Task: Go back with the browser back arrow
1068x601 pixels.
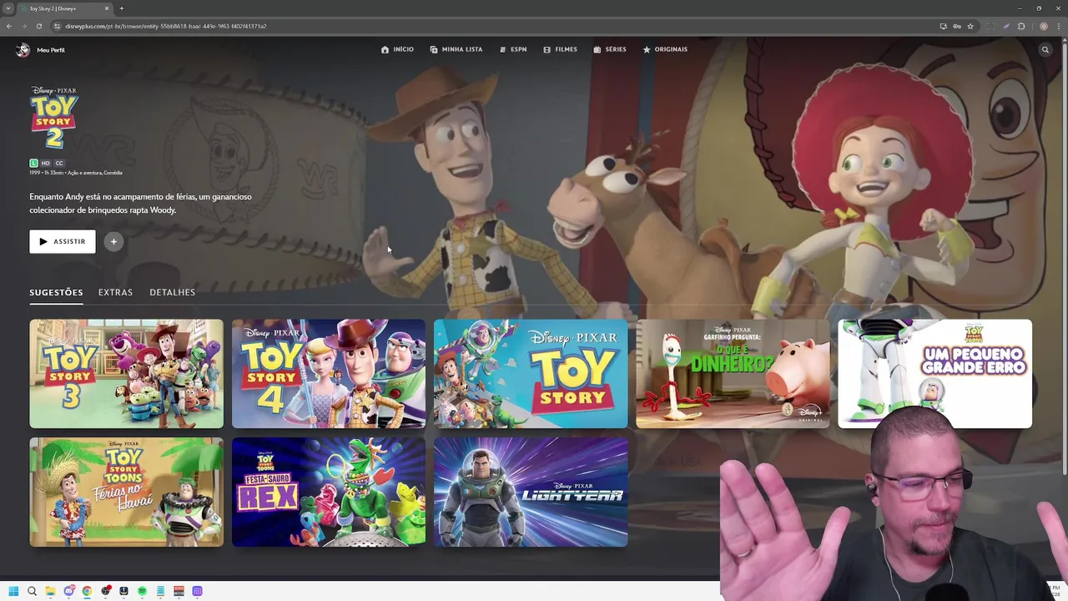Action: [x=9, y=26]
